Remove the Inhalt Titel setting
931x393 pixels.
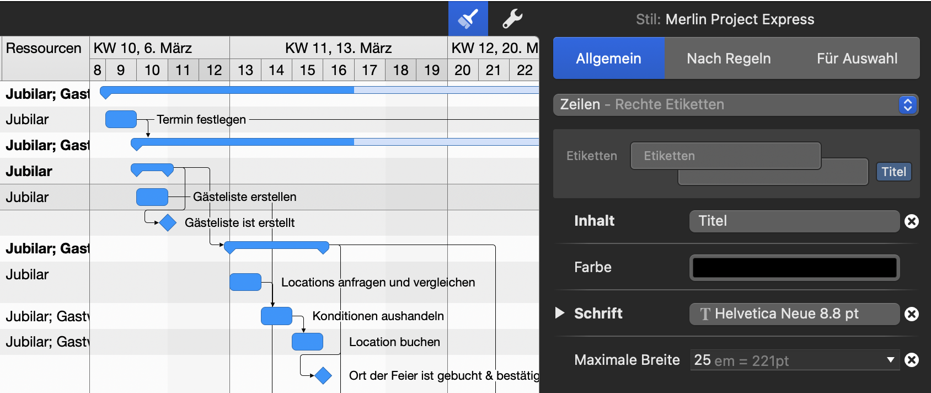pos(912,221)
